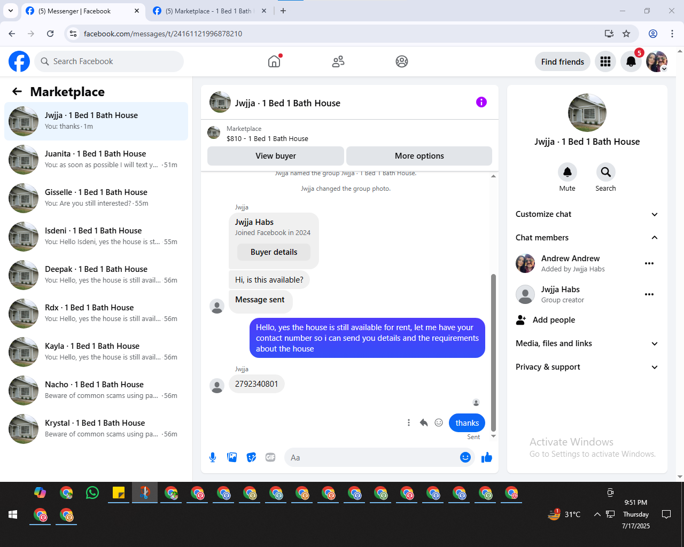
Task: Open emoji picker in message box
Action: pos(465,457)
